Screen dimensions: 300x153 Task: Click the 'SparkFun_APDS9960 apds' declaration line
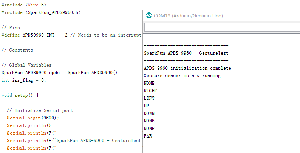tap(61, 73)
